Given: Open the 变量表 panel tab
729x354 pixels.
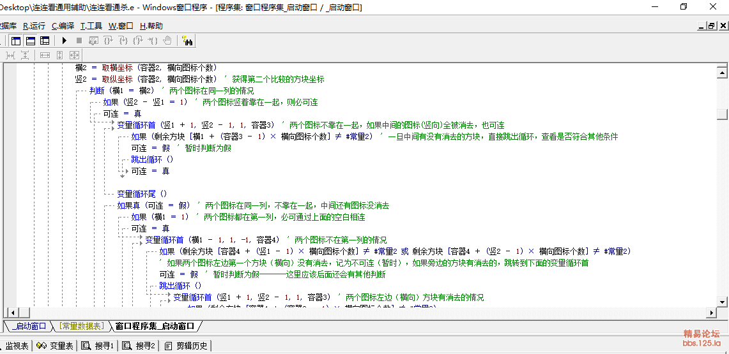Looking at the screenshot, I should 55,346.
